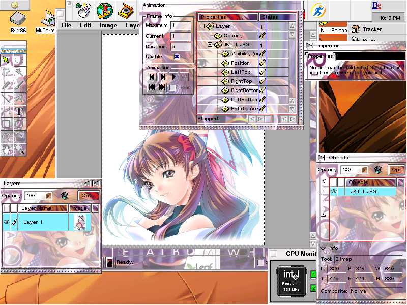The width and height of the screenshot is (407, 305).
Task: Click the key icon beside Position property
Action: tap(263, 63)
